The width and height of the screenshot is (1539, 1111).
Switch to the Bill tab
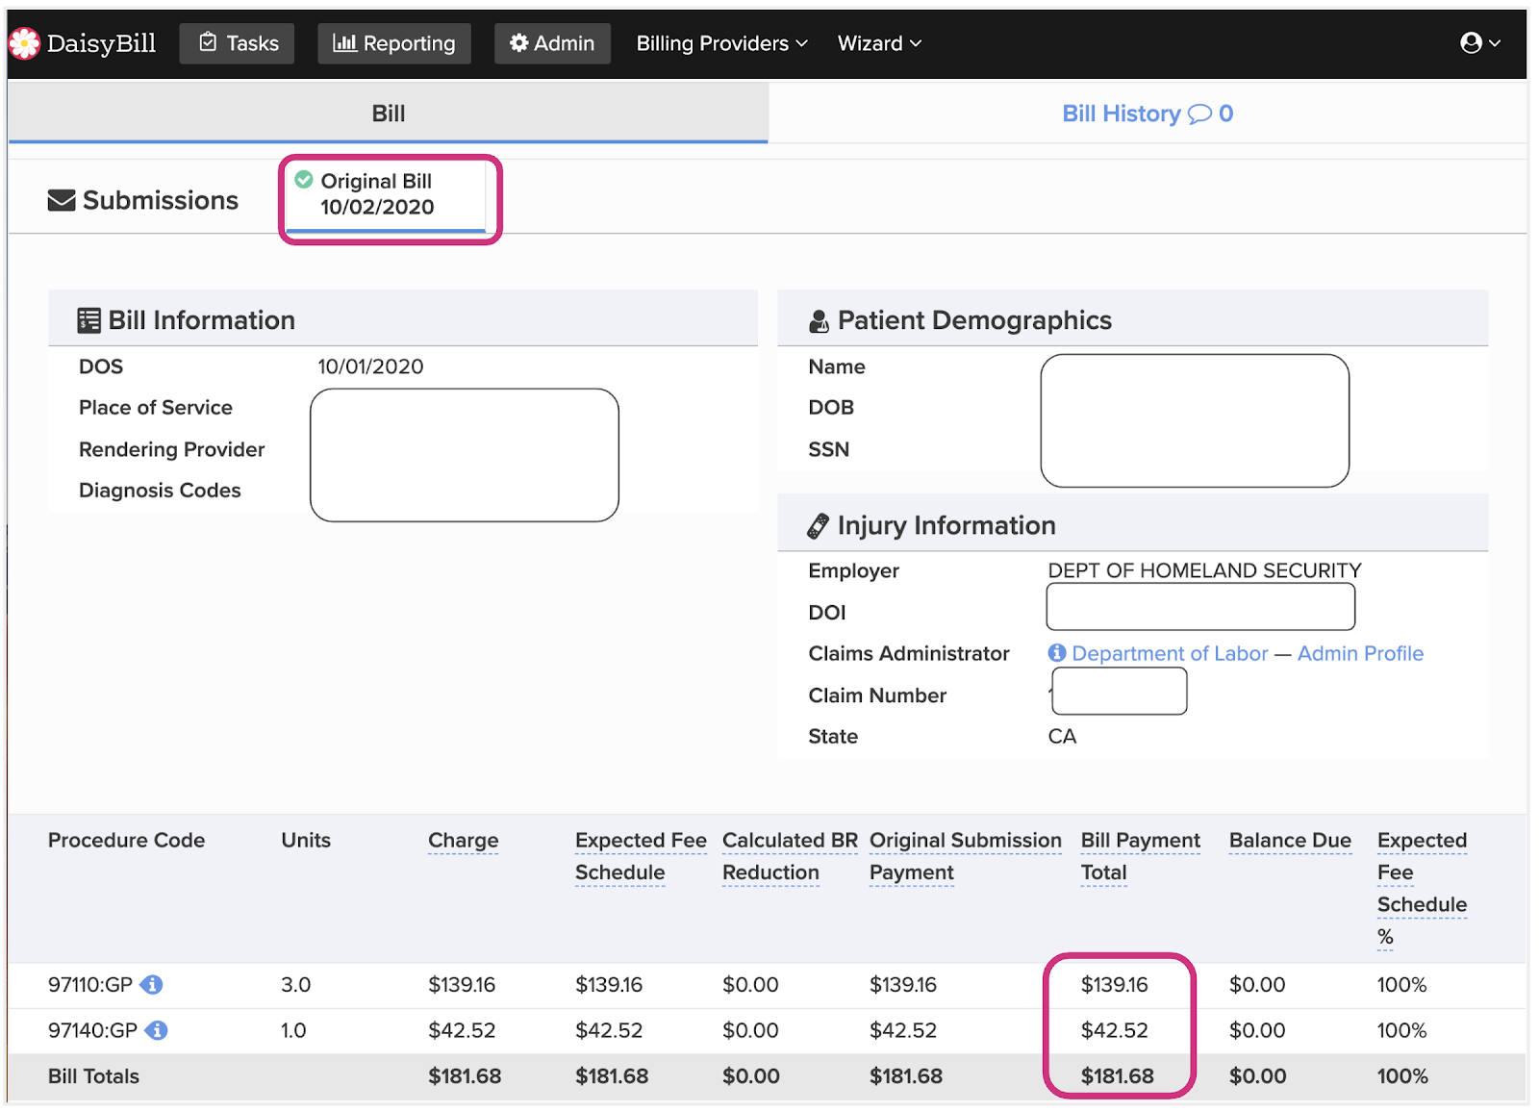[388, 114]
